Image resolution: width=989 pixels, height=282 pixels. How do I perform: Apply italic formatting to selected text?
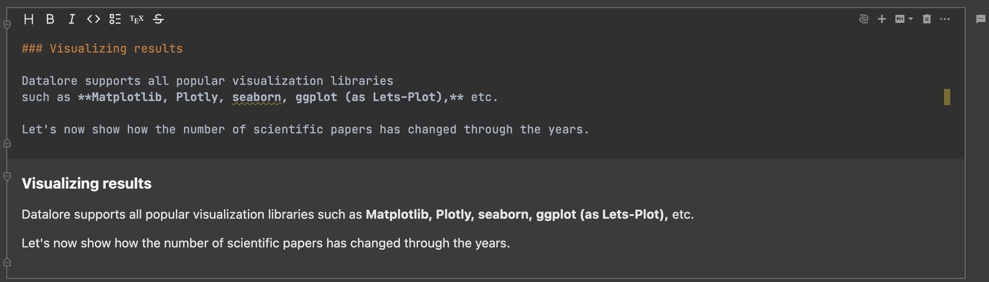tap(71, 19)
